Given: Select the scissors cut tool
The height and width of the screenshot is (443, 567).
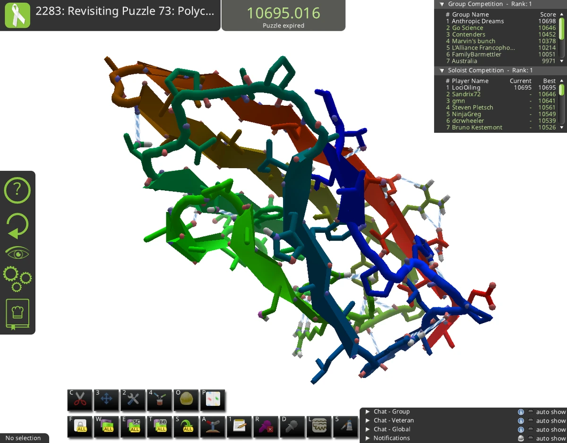Looking at the screenshot, I should pos(80,400).
